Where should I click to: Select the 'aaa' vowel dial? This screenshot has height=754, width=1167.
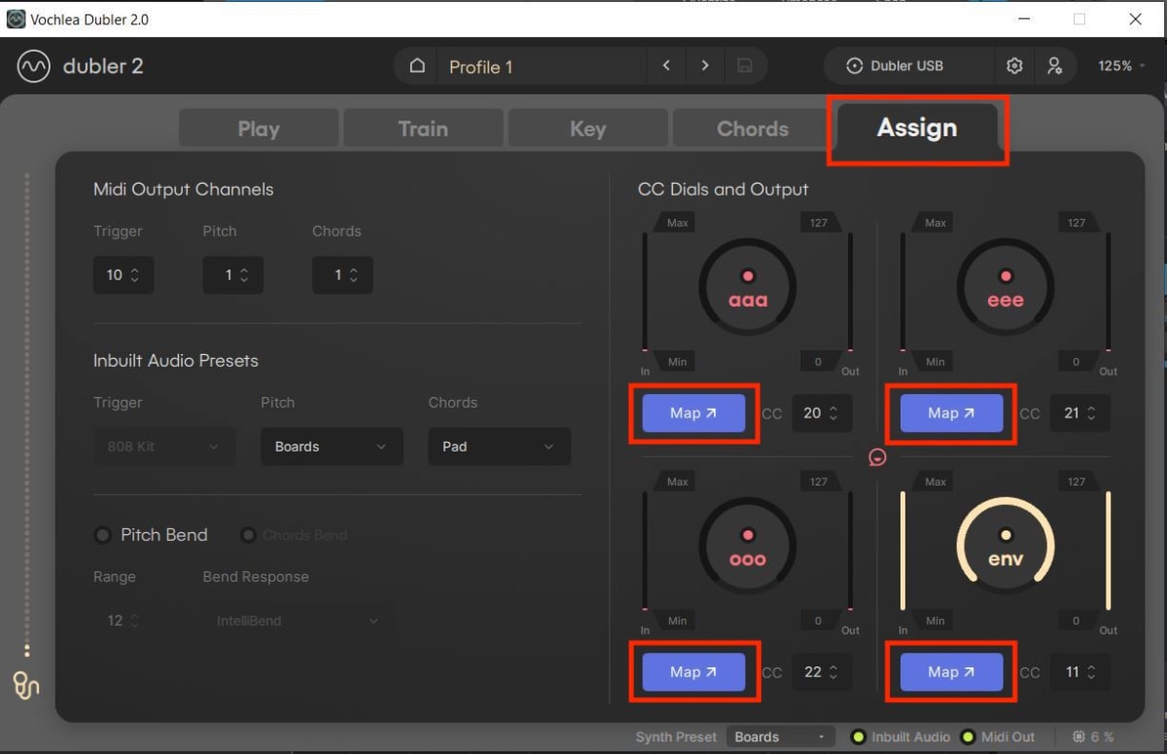pyautogui.click(x=747, y=287)
